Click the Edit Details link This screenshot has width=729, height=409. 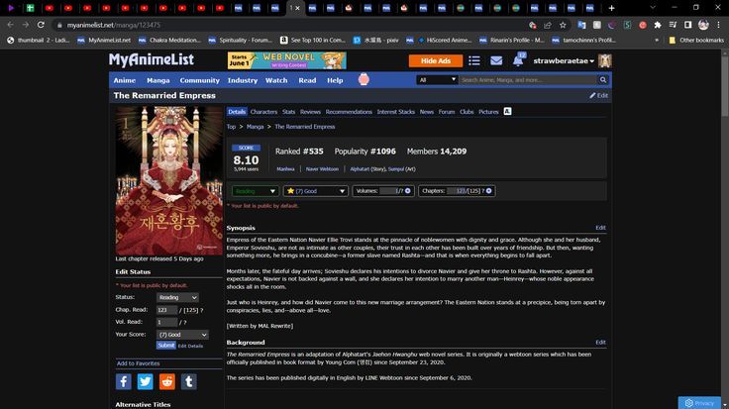point(190,346)
